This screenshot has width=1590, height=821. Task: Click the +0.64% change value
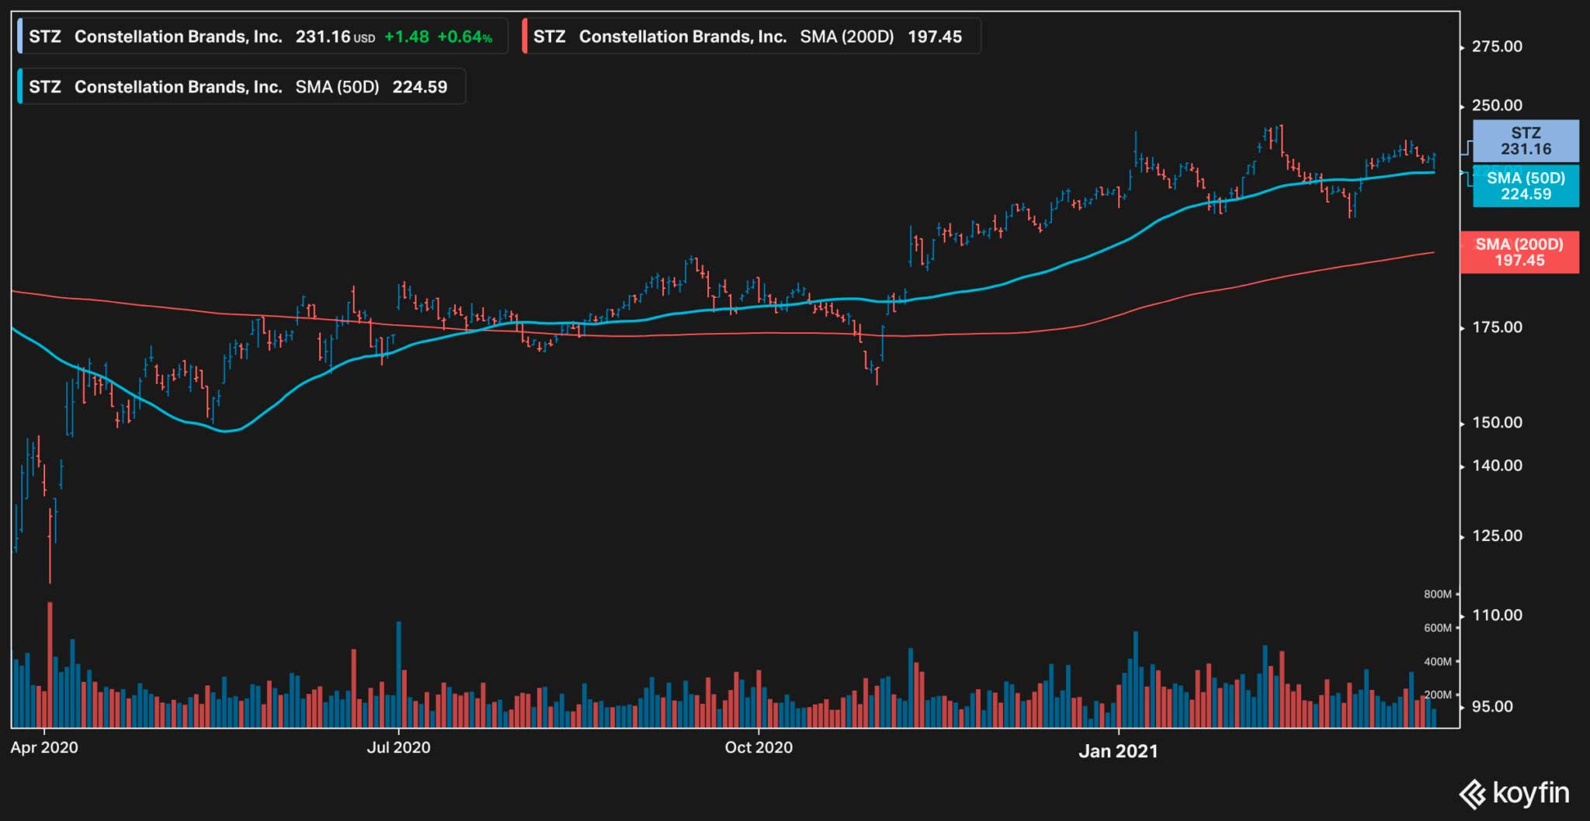tap(465, 36)
